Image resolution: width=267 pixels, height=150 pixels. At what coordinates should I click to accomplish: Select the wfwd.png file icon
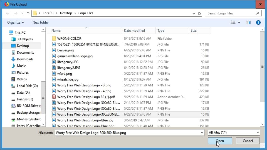[54, 73]
